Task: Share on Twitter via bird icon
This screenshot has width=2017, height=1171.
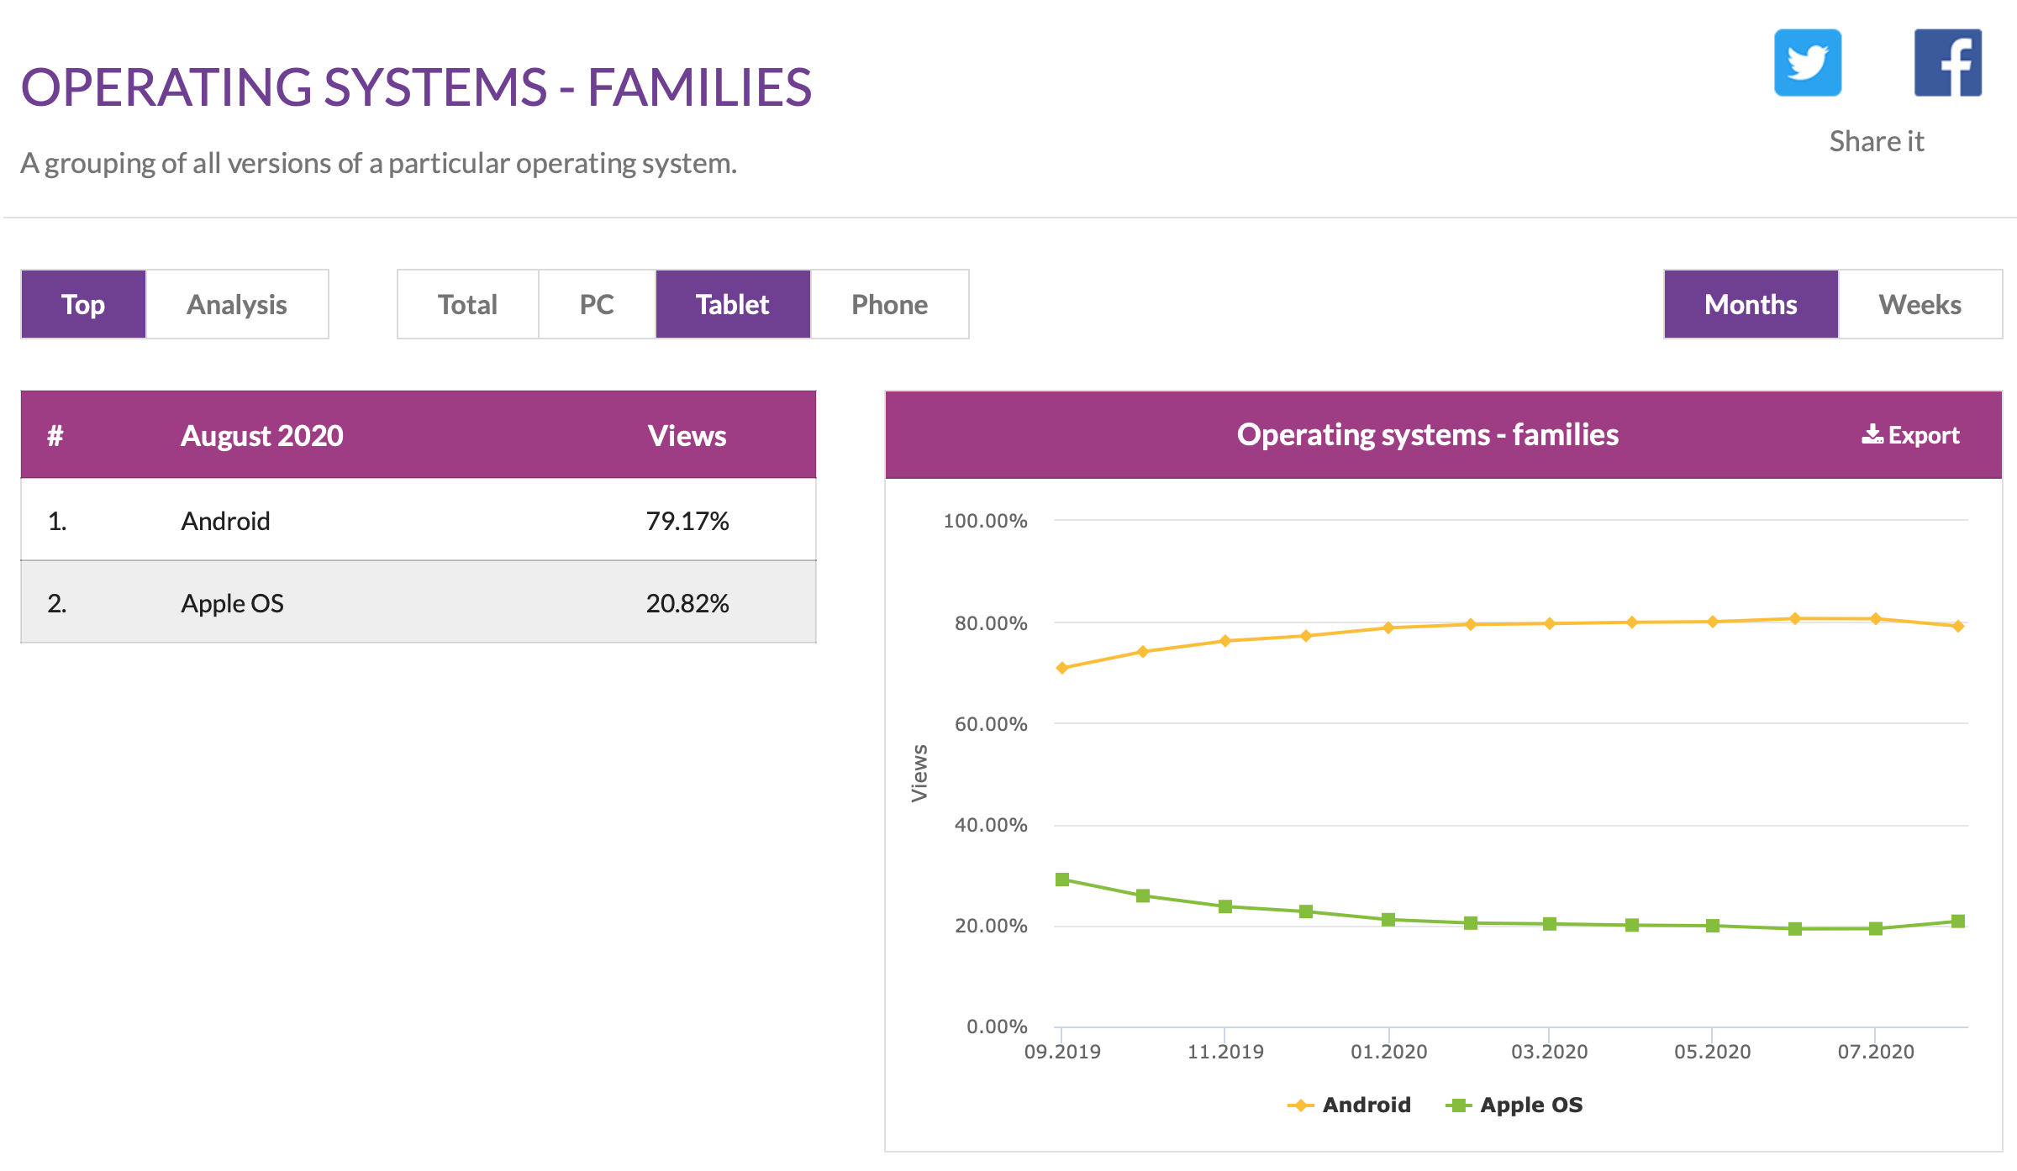Action: (x=1807, y=63)
